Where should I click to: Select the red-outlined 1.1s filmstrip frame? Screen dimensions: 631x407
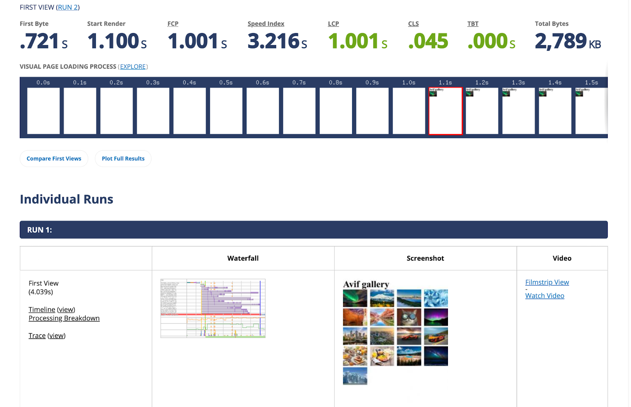[446, 111]
